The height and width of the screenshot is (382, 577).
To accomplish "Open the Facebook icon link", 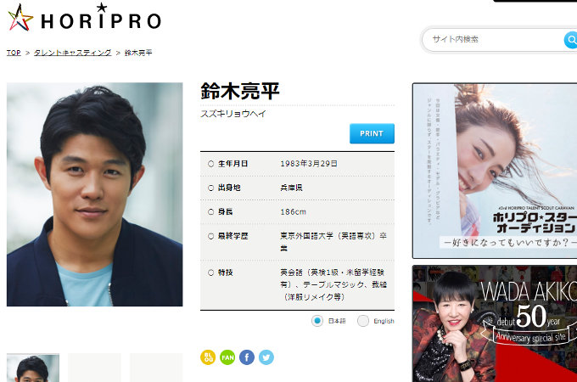I will coord(247,357).
